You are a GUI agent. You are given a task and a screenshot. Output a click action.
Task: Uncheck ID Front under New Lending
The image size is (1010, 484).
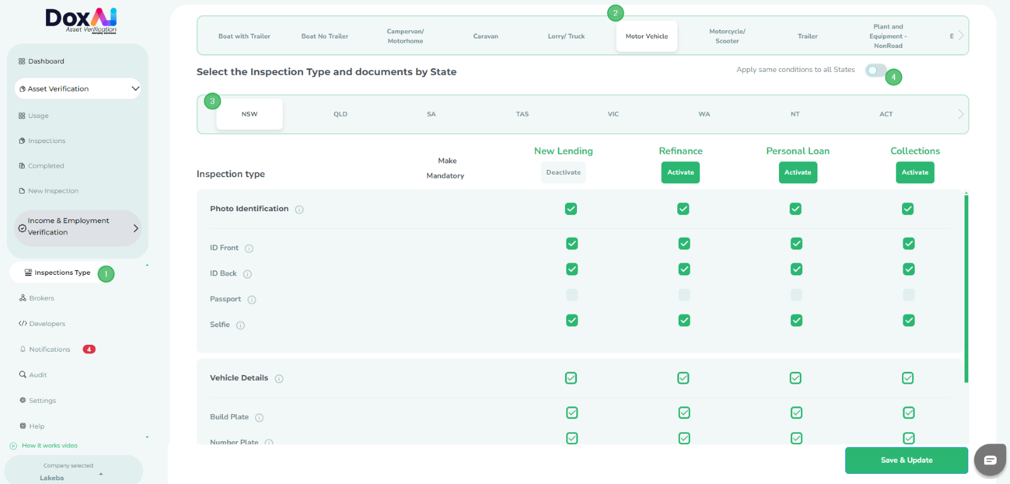pos(572,243)
